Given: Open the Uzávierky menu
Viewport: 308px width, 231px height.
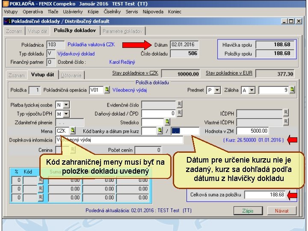Looking at the screenshot, I should (73, 12).
